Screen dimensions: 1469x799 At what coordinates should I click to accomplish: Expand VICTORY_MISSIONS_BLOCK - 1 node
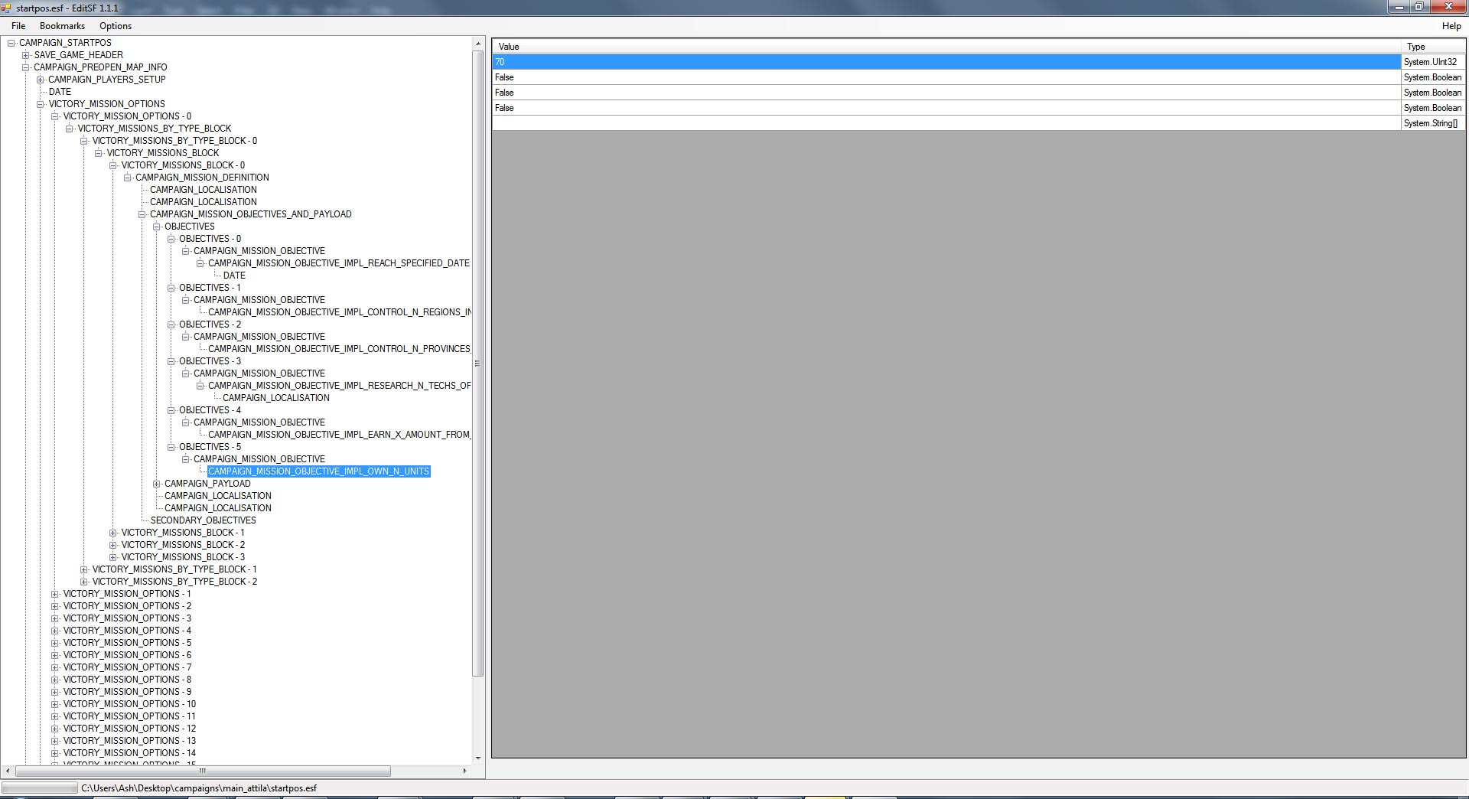[x=113, y=533]
